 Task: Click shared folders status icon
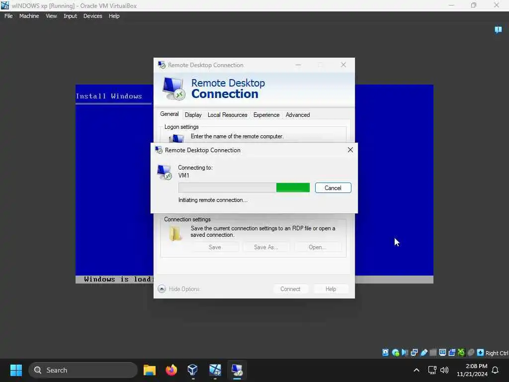(433, 353)
